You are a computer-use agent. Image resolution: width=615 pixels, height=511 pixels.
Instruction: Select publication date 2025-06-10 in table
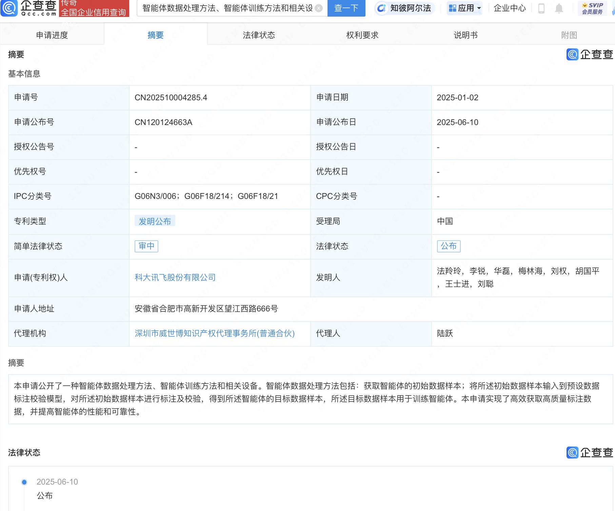[x=457, y=122]
